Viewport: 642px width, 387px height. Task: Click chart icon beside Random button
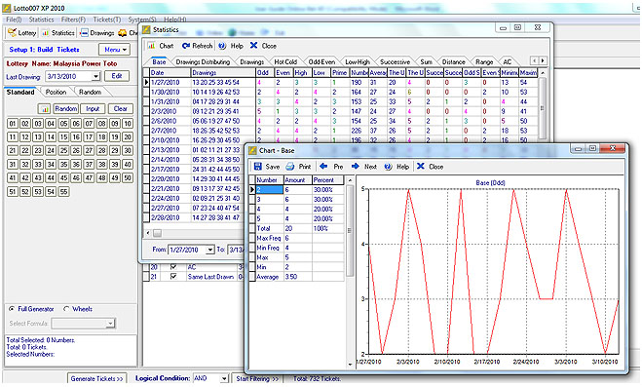(44, 109)
